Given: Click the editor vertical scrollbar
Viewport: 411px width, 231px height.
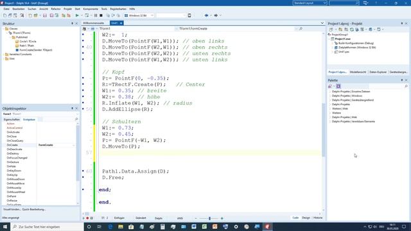Looking at the screenshot, I should [x=323, y=130].
